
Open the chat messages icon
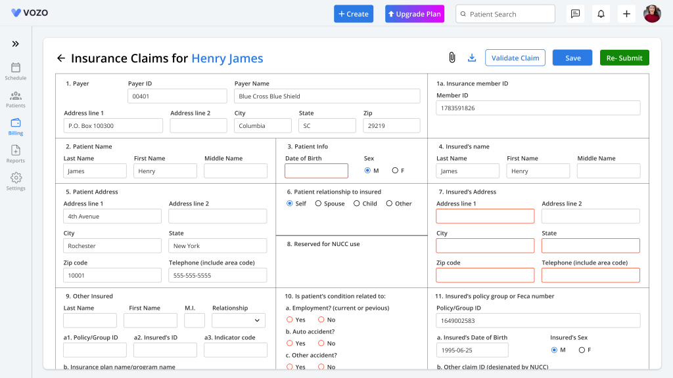[x=575, y=14]
